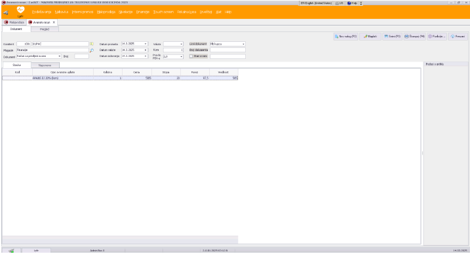Open the Funkcije functions button

click(437, 37)
